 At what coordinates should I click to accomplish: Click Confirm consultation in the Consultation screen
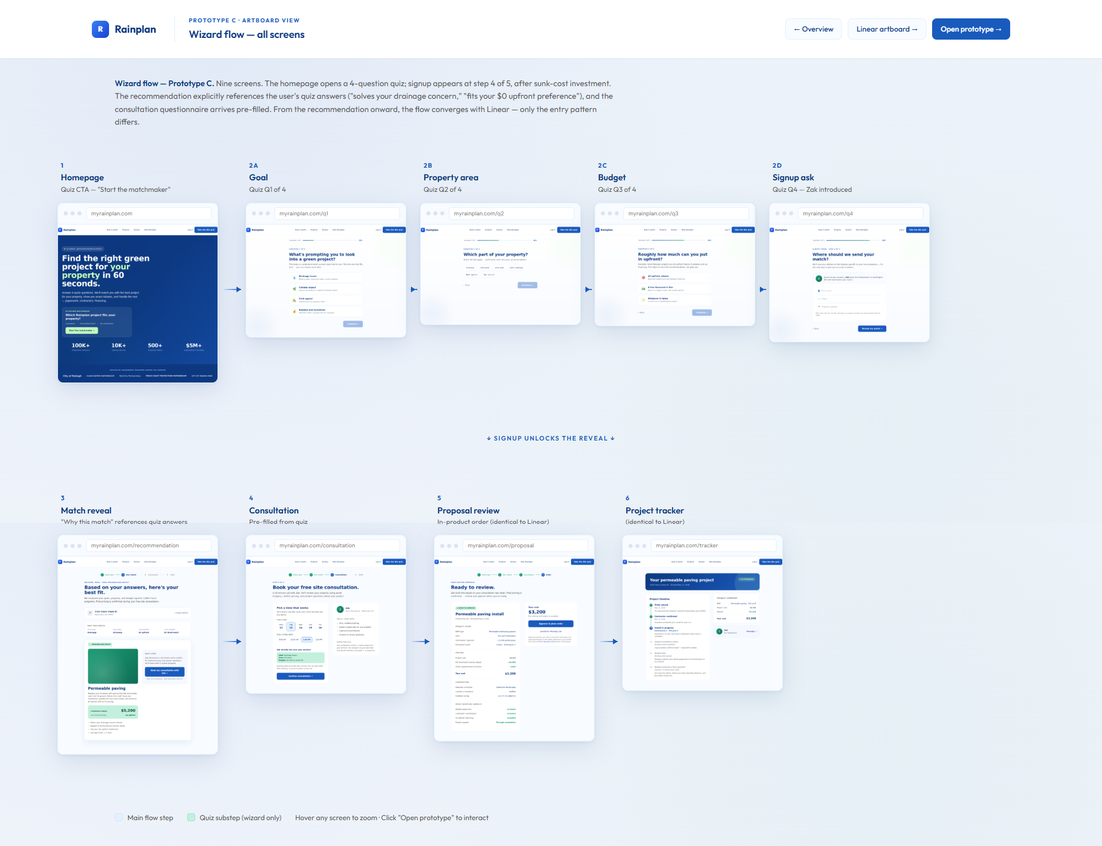pyautogui.click(x=301, y=676)
